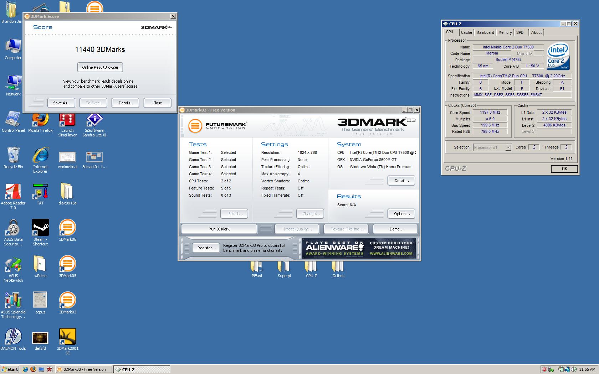599x374 pixels.
Task: Launch Mozilla Firefox from desktop
Action: click(40, 122)
